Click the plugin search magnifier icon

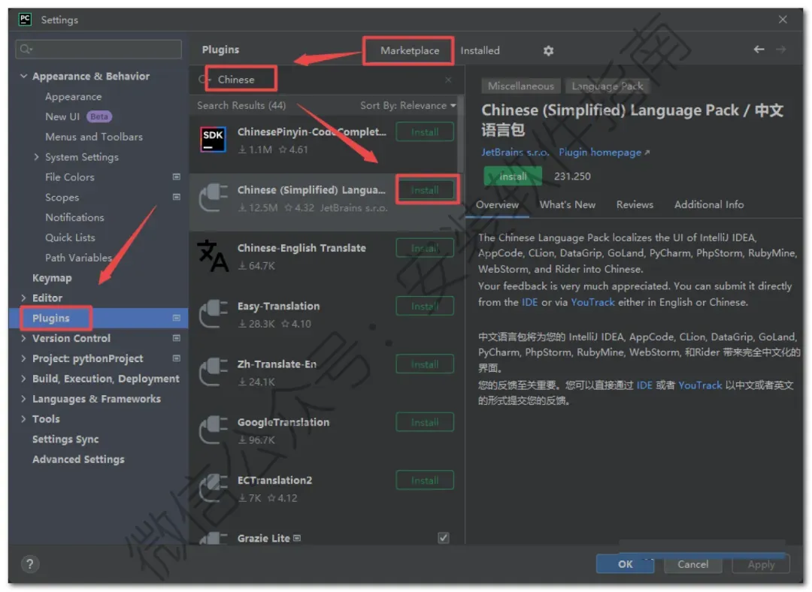(x=204, y=79)
